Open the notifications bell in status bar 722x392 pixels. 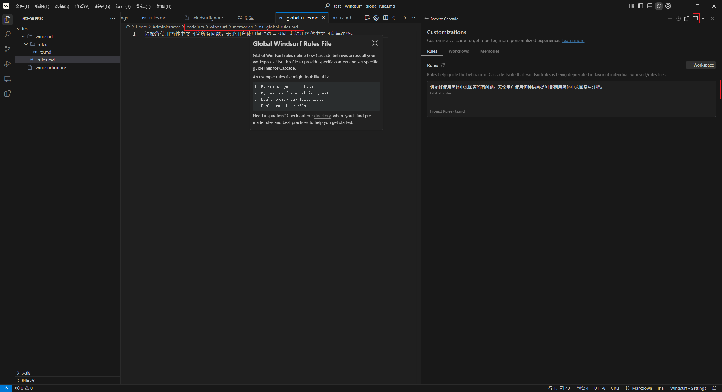(714, 388)
